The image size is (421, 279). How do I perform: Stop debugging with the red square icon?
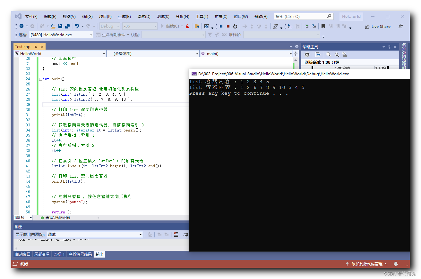point(228,26)
